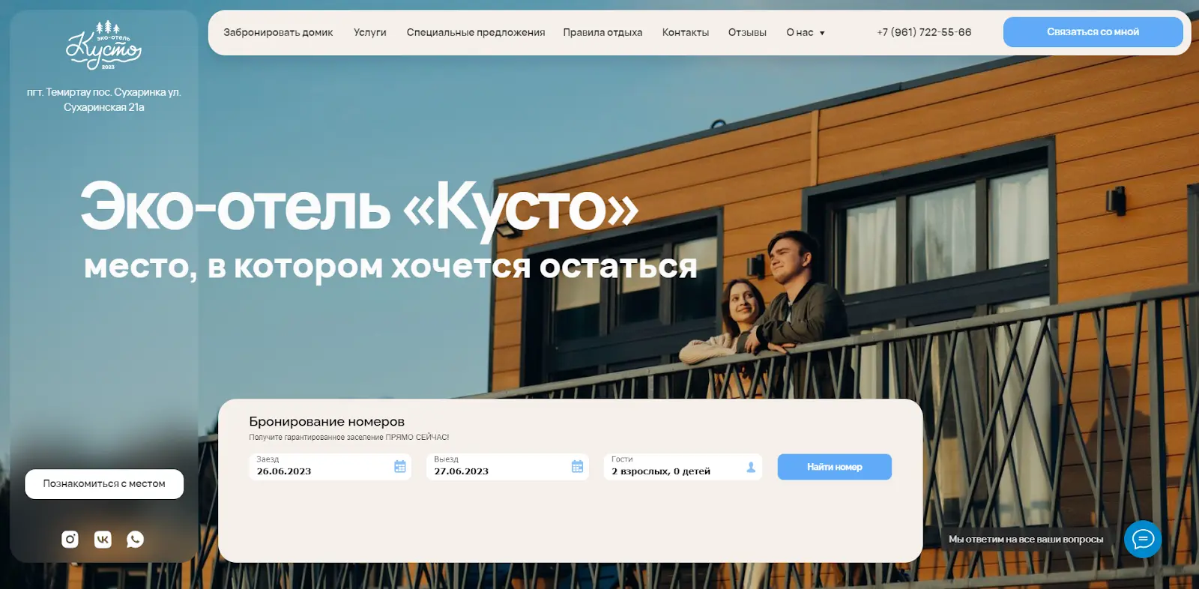Open the WhatsApp social icon
This screenshot has width=1199, height=589.
coord(135,539)
